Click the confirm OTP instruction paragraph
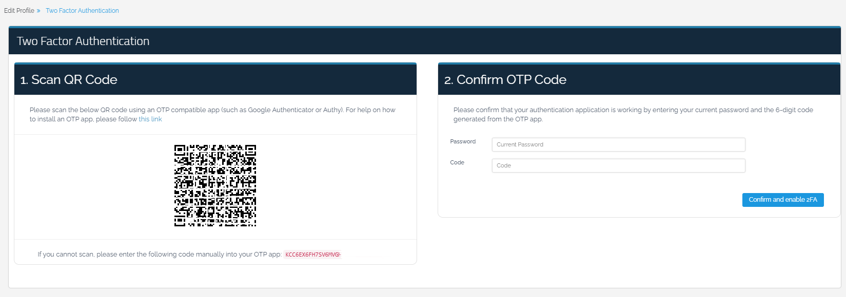 click(x=633, y=114)
